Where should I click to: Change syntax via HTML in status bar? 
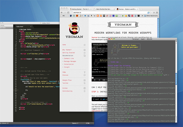(88, 123)
